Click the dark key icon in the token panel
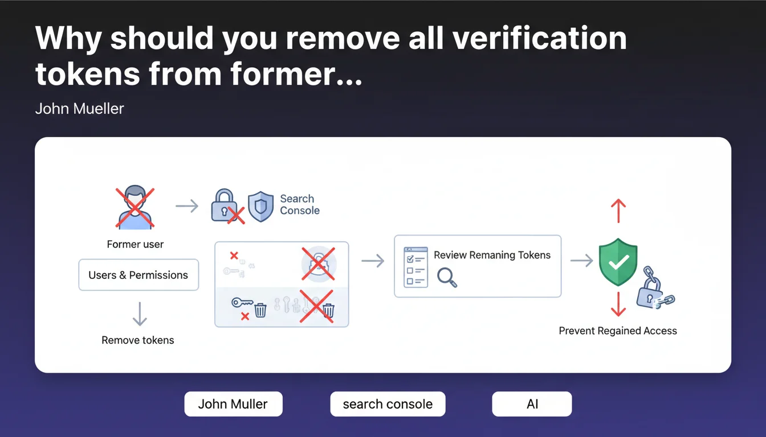Screen dimensions: 766x437 click(x=242, y=303)
